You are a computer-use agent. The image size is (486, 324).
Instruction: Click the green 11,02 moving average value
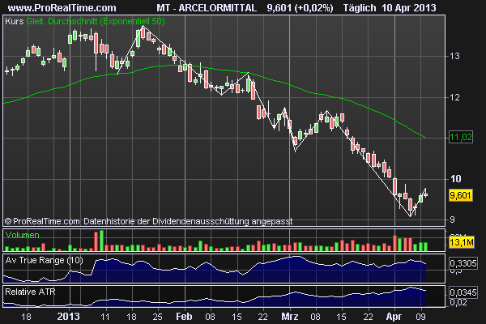coord(461,137)
